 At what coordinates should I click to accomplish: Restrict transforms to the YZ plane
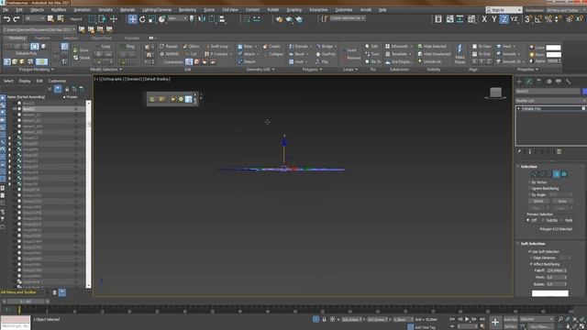coord(514,19)
